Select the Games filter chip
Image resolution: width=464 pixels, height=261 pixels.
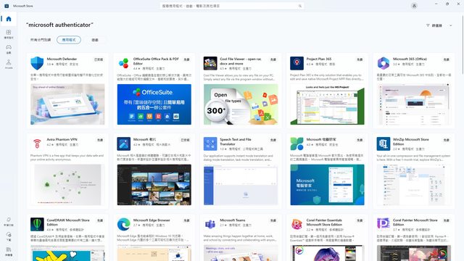(x=95, y=40)
